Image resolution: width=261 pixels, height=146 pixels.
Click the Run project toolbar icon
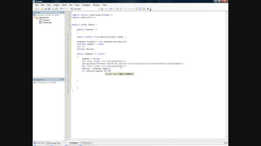(x=111, y=9)
